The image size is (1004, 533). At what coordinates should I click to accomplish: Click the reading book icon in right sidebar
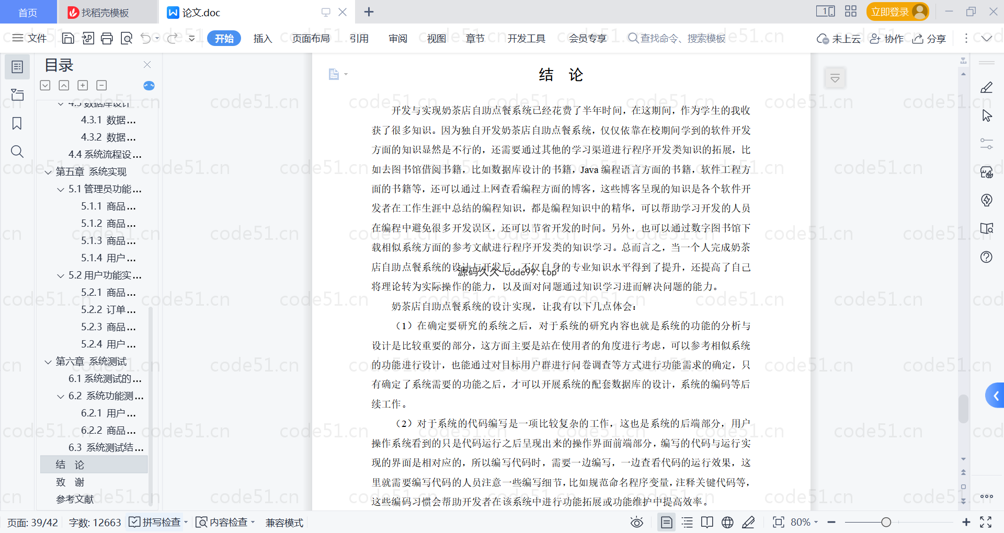coord(987,228)
